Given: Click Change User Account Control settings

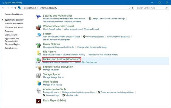Looking at the screenshot, I should (x=108, y=19).
